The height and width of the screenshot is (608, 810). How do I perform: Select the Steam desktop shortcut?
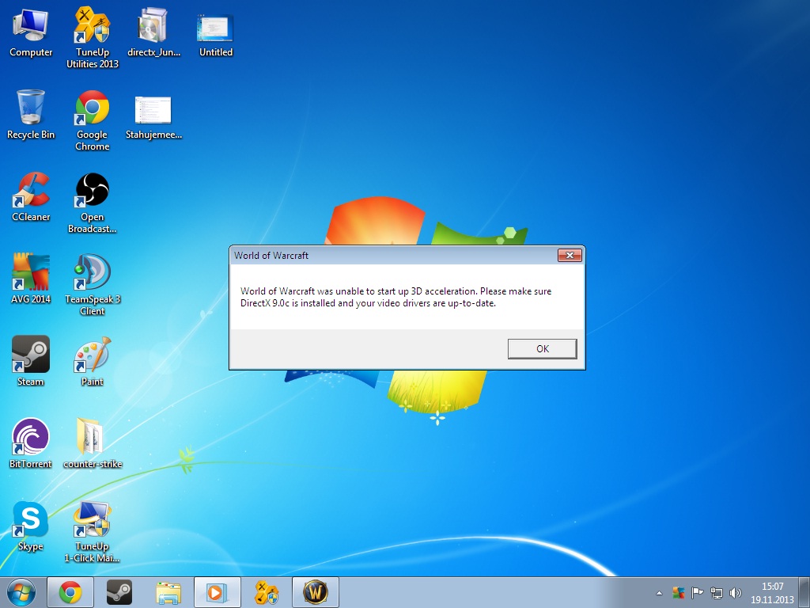(x=31, y=361)
